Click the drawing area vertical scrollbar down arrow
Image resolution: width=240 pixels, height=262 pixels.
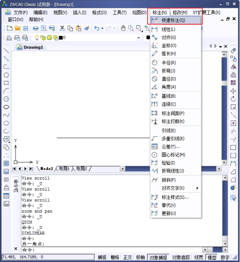tap(224, 162)
